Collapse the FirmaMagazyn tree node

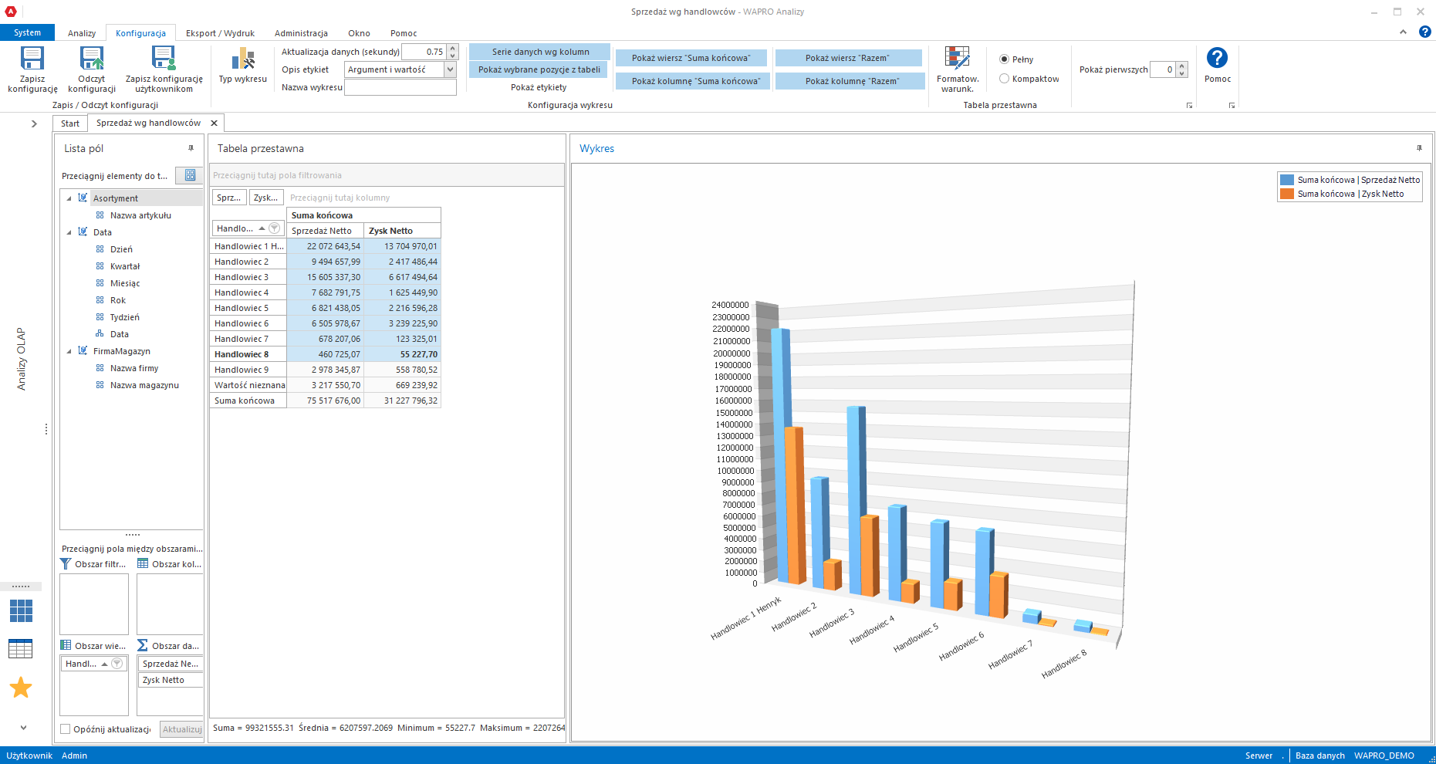(x=69, y=351)
